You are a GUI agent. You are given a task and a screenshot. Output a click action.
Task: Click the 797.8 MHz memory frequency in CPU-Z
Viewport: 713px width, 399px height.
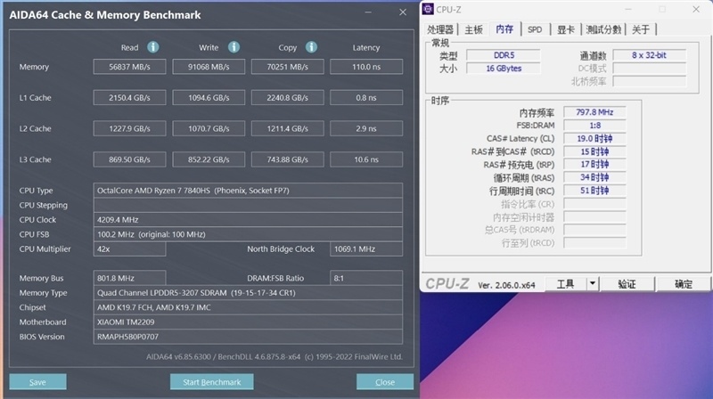594,112
